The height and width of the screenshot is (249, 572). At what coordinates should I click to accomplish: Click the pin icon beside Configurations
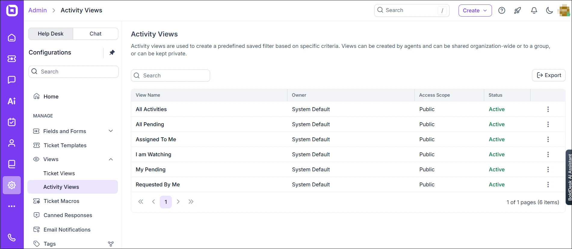tap(112, 53)
